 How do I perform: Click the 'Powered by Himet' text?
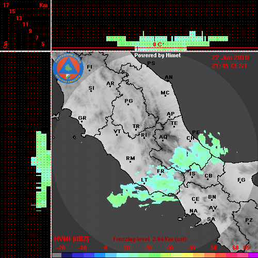tap(157, 55)
